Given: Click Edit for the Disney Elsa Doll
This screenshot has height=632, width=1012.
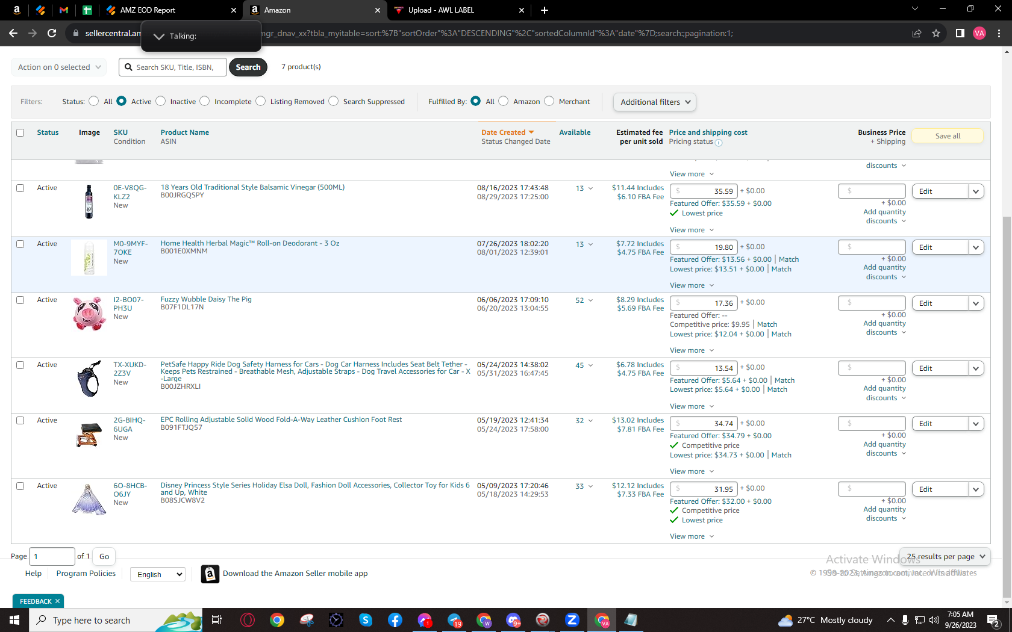Looking at the screenshot, I should click(x=940, y=489).
